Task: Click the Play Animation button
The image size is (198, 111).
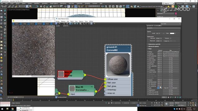Action: 157,103
